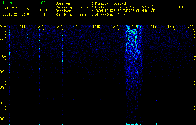Click the 1213 time axis label
Image resolution: width=196 pixels, height=125 pixels.
pyautogui.click(x=59, y=27)
